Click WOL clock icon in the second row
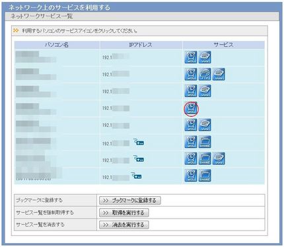The width and height of the screenshot is (284, 247). (191, 74)
